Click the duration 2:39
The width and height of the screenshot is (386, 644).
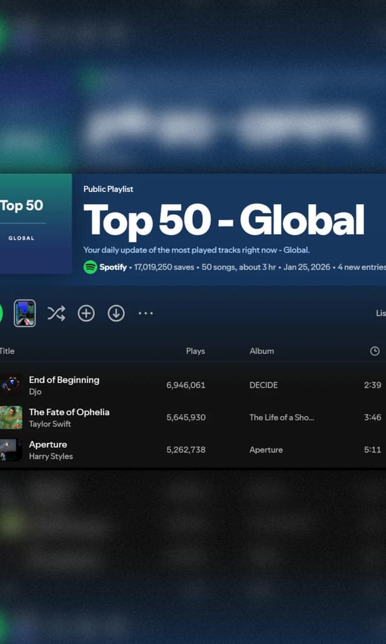[x=373, y=385]
